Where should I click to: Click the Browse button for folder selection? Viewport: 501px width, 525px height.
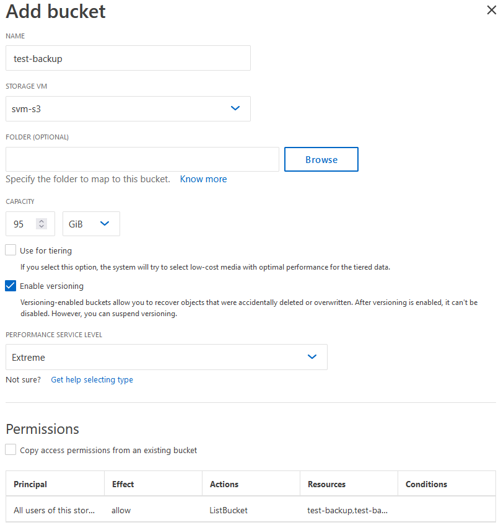(x=321, y=159)
